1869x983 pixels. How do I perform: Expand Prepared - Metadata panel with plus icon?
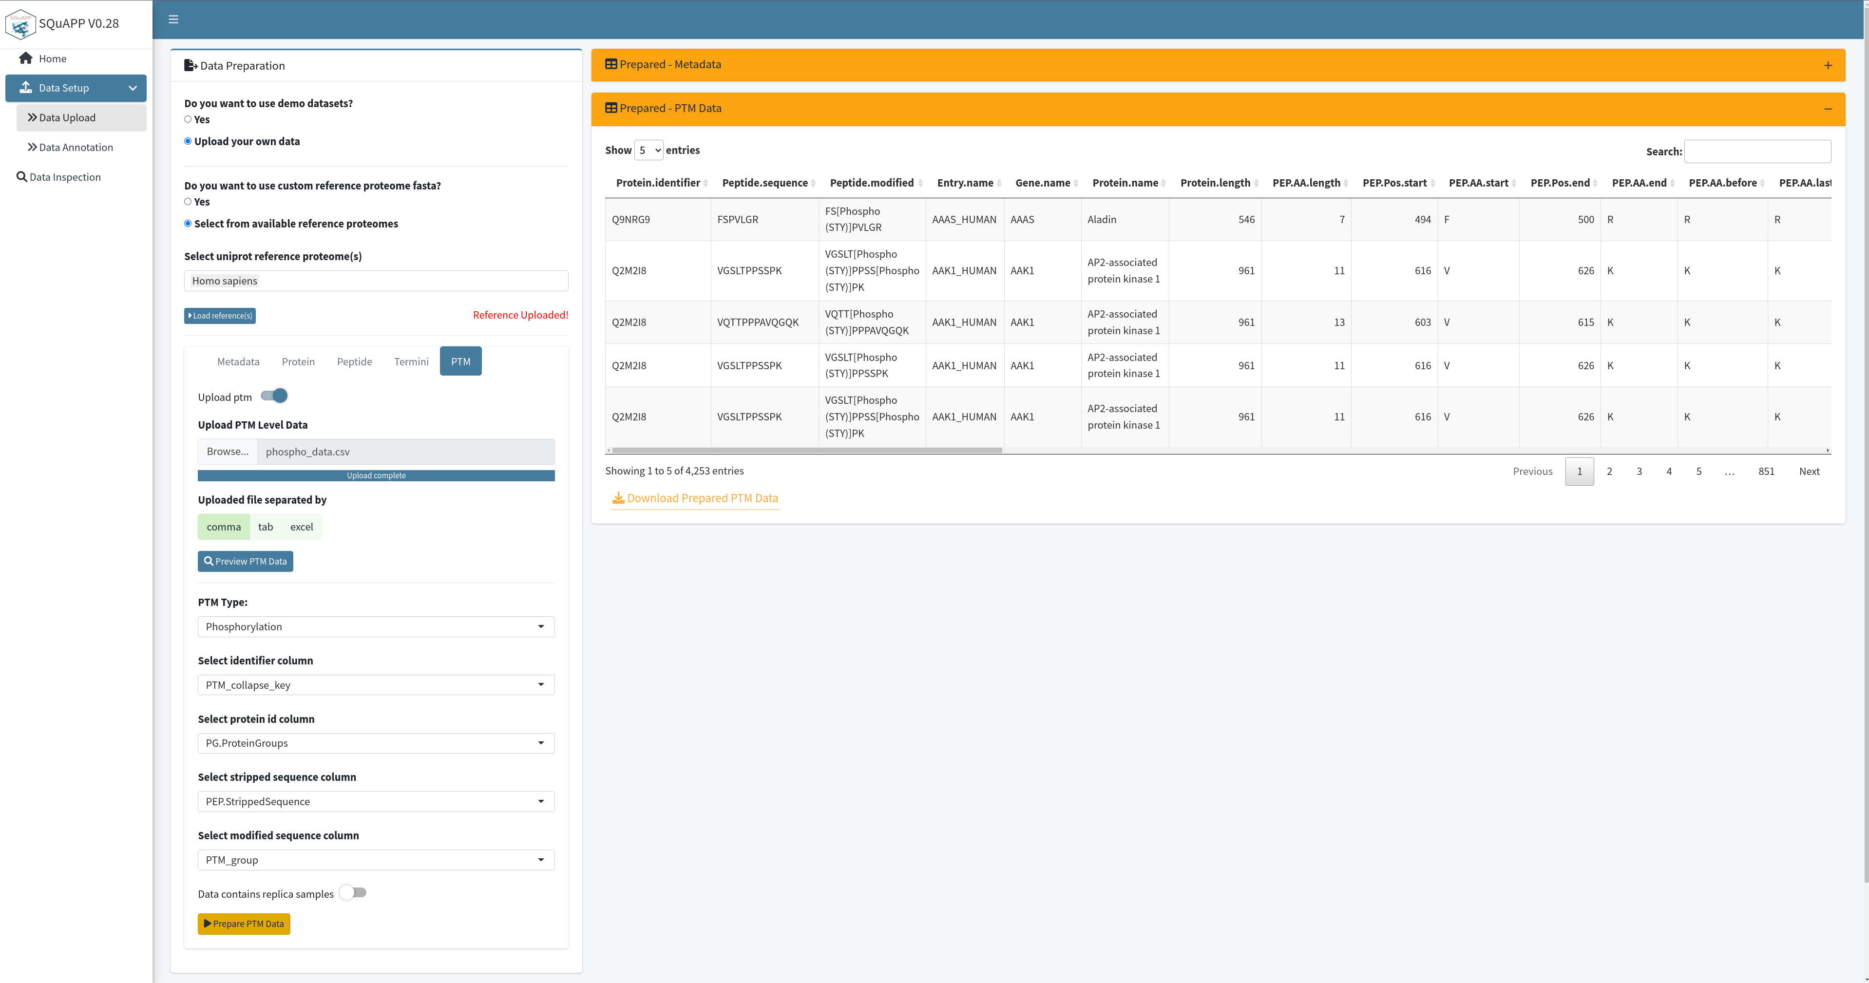[1828, 65]
